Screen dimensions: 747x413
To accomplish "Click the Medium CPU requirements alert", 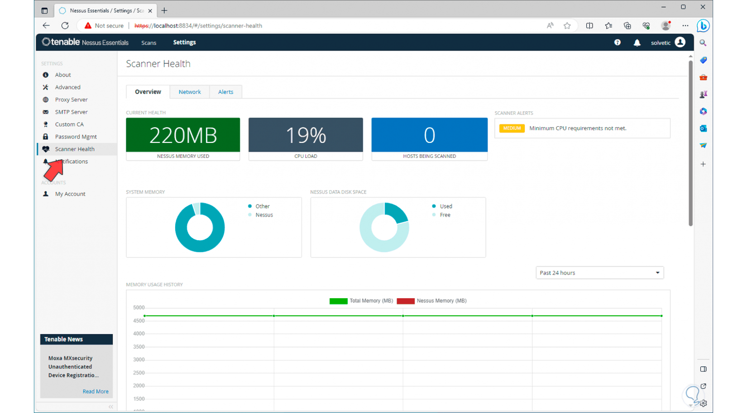I will click(x=582, y=128).
